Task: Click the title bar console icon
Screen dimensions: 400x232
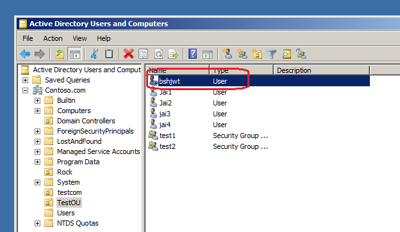Action: (x=23, y=24)
